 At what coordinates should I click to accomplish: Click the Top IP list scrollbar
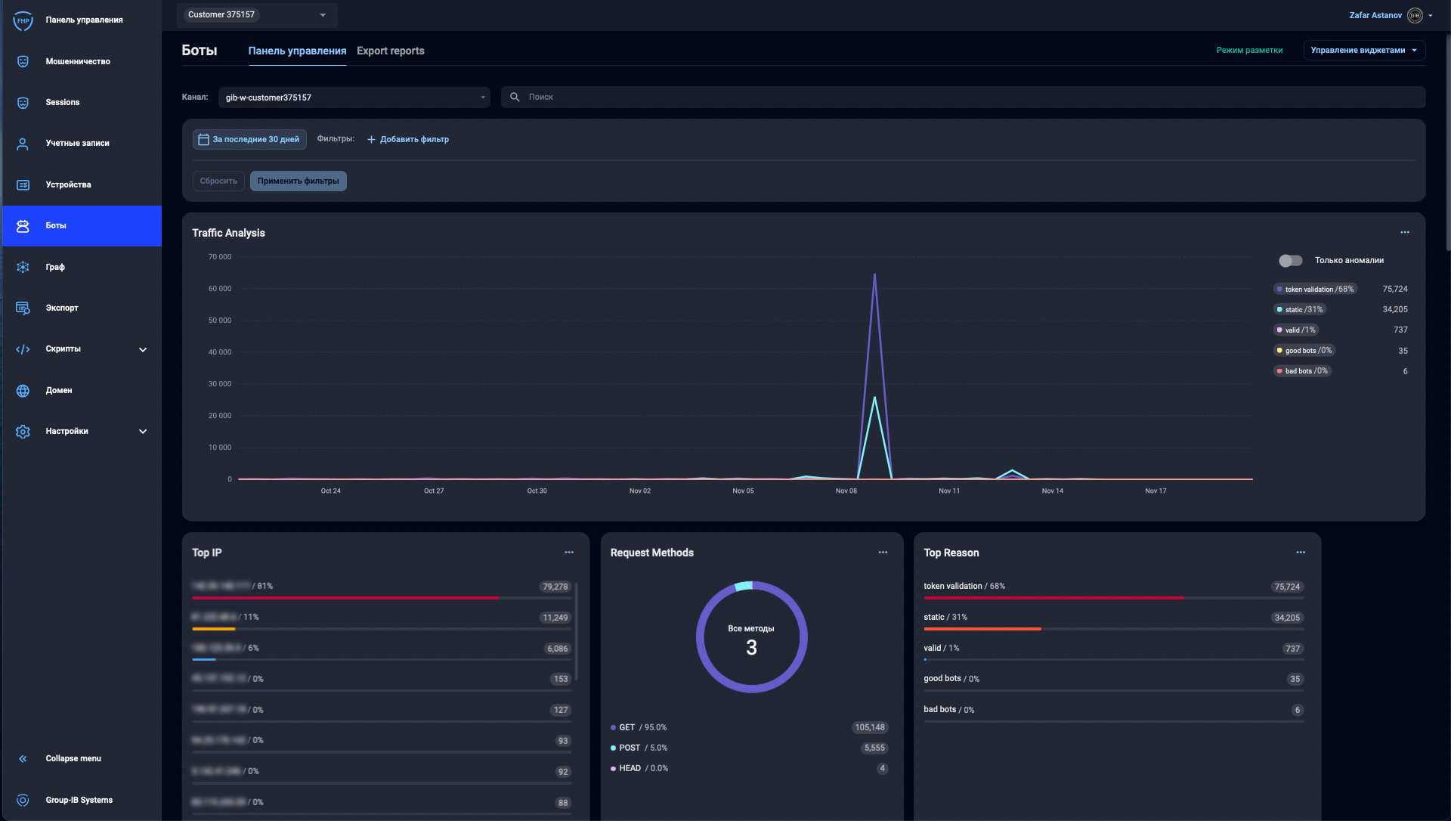pyautogui.click(x=577, y=631)
